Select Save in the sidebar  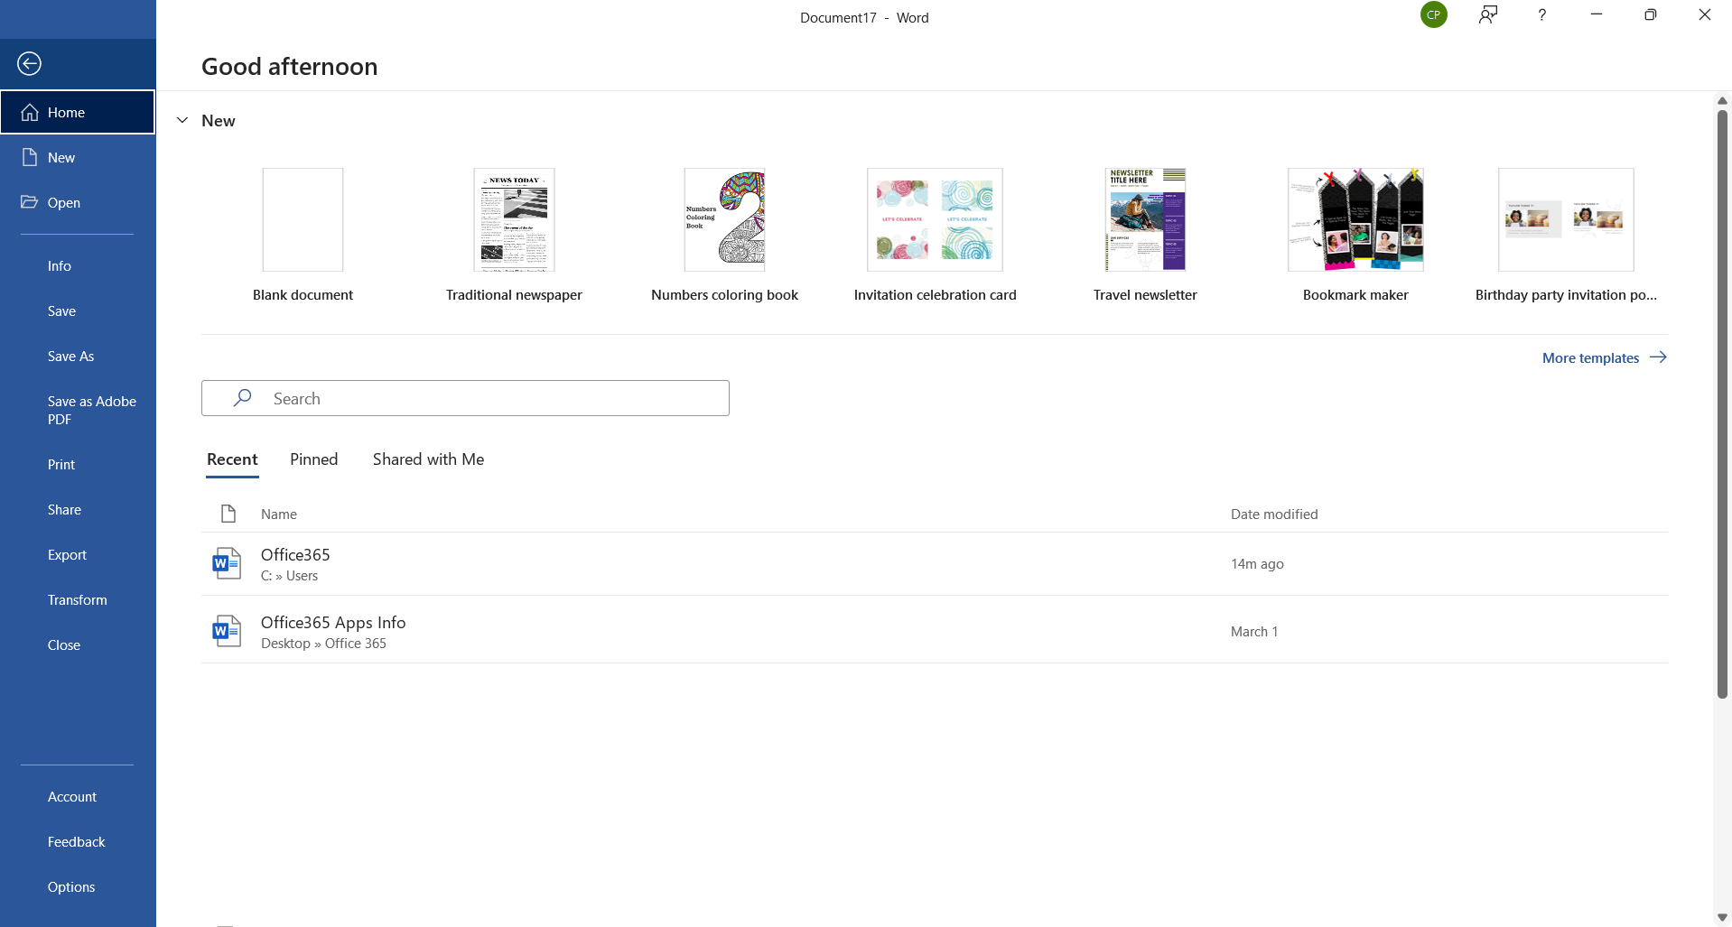78,311
